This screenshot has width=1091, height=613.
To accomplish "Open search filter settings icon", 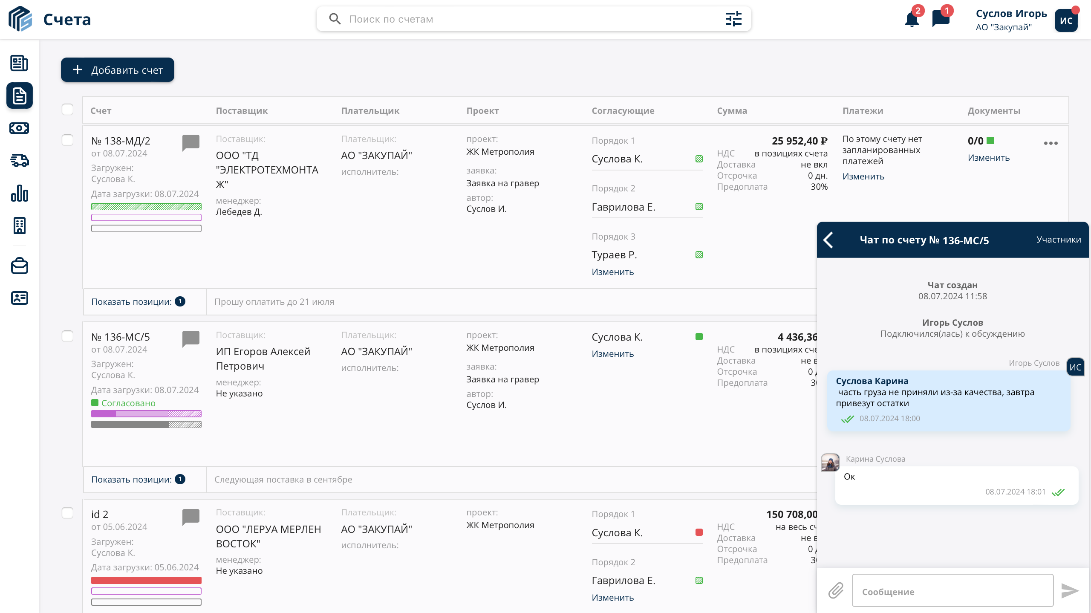I will (733, 19).
